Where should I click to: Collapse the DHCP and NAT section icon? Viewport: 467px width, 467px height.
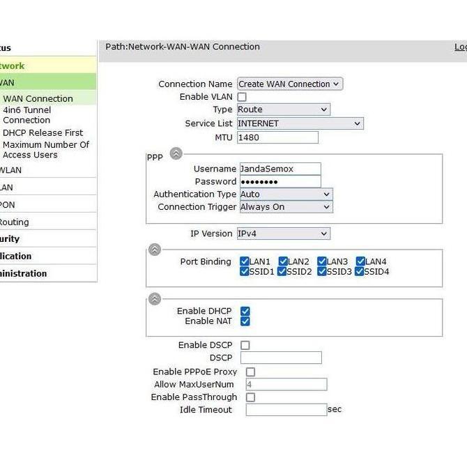click(155, 299)
